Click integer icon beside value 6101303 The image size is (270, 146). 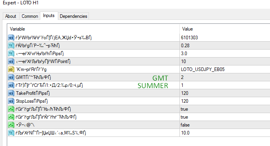[x=11, y=38]
